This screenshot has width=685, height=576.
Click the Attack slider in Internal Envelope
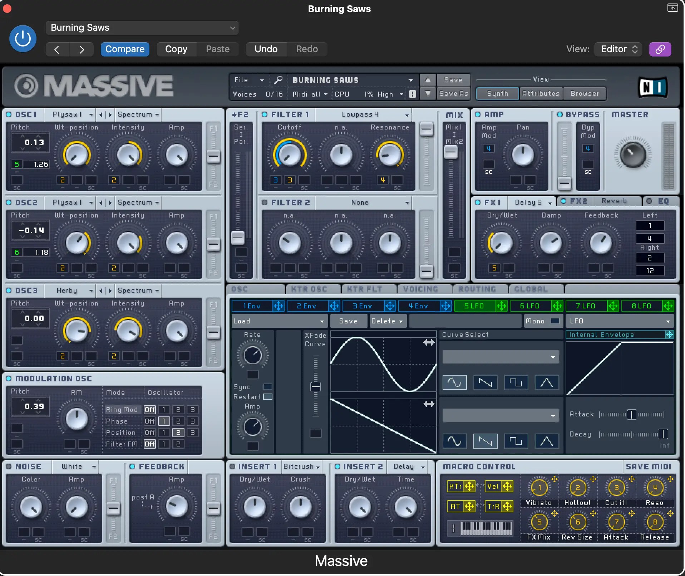(631, 414)
